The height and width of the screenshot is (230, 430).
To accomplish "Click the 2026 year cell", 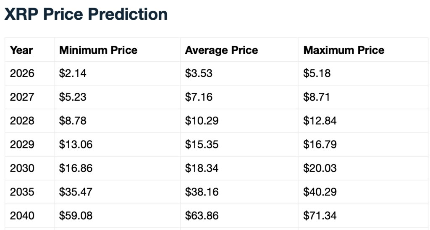I will [22, 73].
